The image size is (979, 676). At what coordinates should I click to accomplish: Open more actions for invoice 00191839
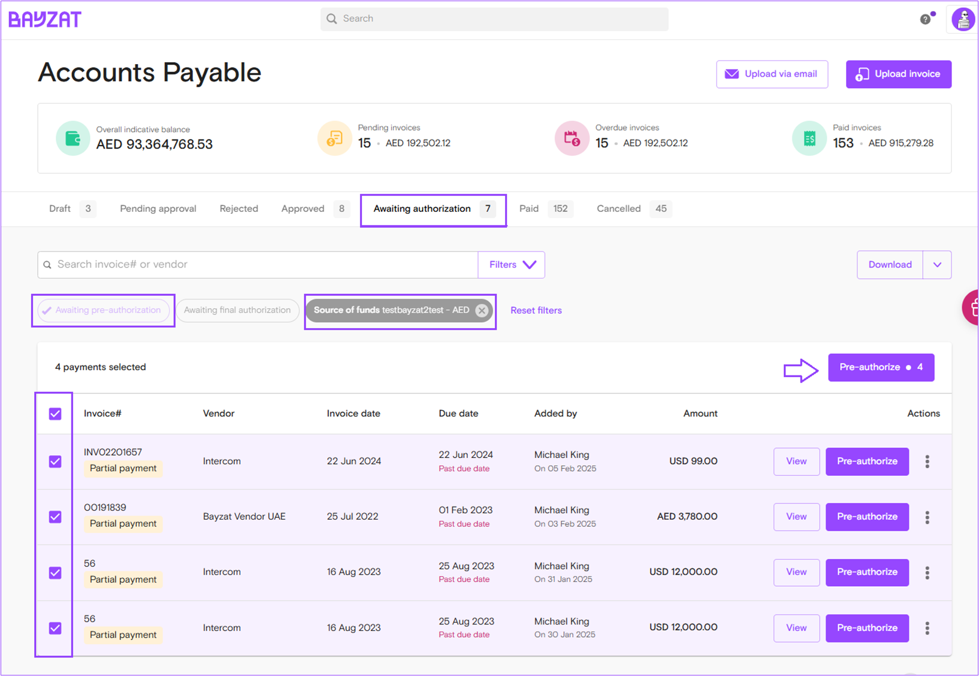pos(927,517)
